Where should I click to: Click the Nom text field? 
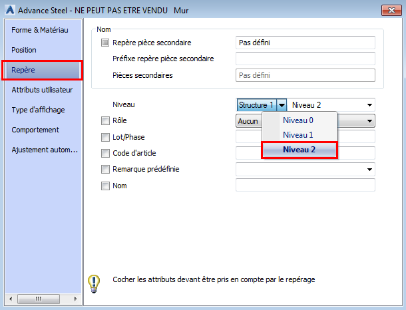click(x=305, y=186)
